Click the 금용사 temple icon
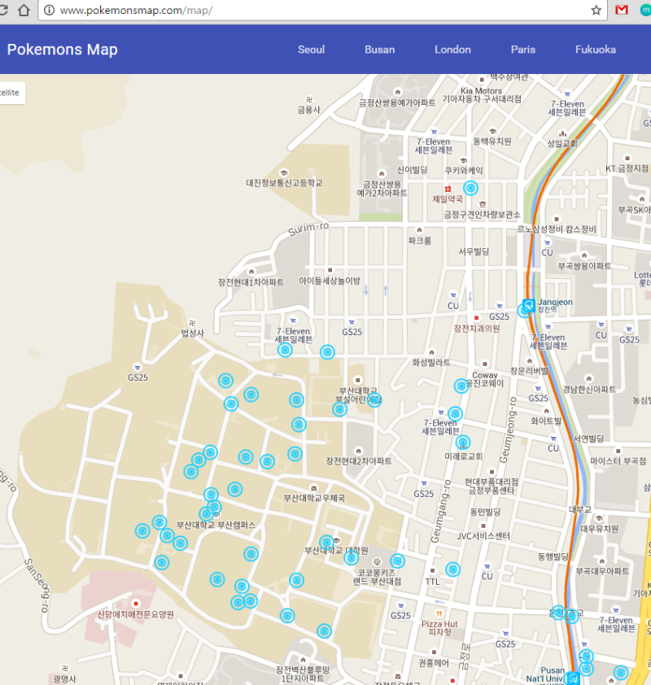 tap(309, 99)
